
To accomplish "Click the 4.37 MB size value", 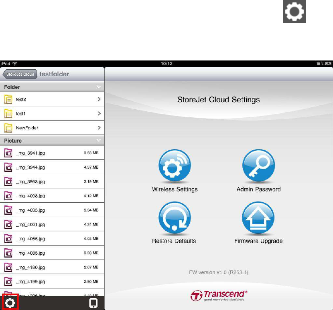I will (x=91, y=167).
